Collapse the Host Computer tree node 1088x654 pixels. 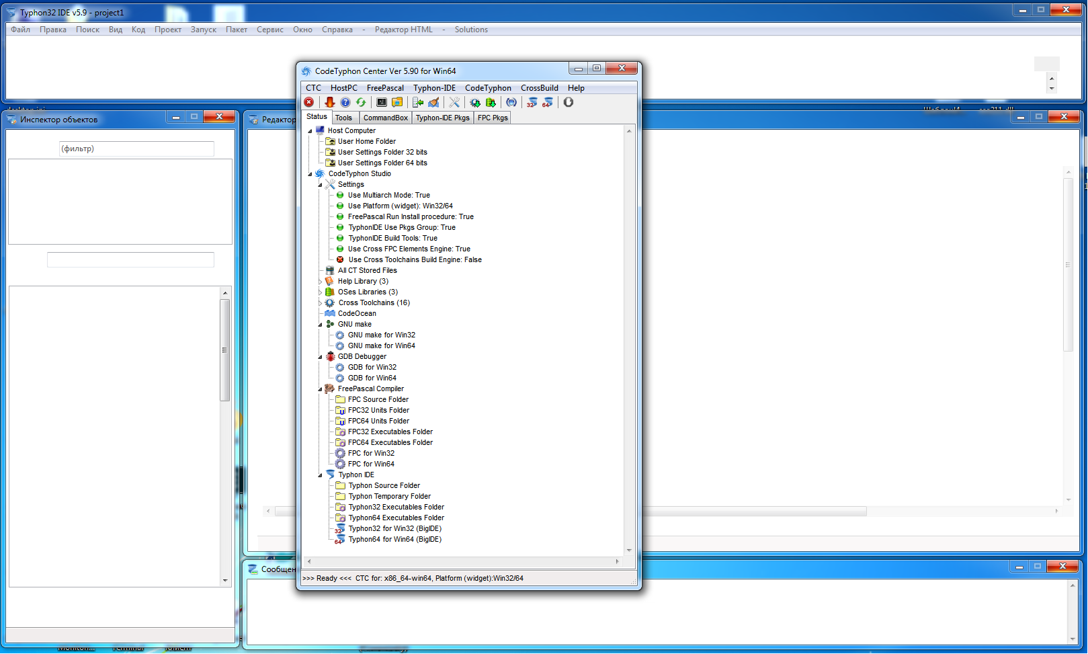pos(310,131)
